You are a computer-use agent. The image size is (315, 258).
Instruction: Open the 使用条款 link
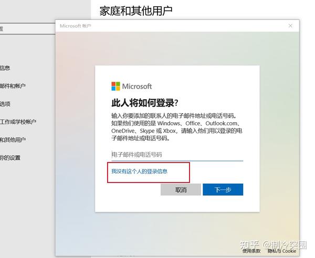(x=251, y=251)
